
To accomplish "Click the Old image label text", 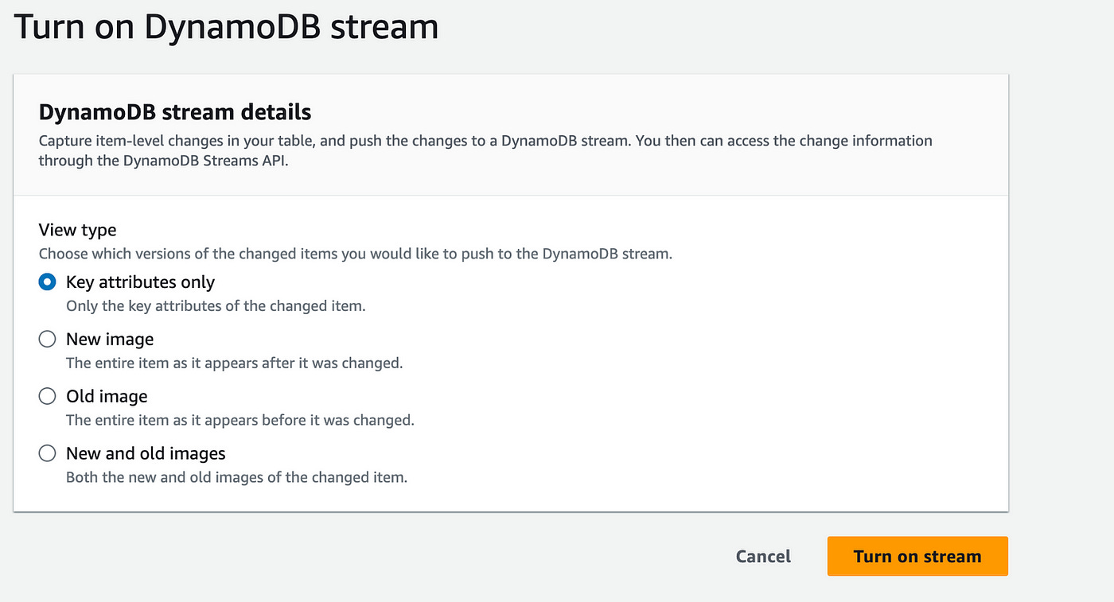I will coord(106,396).
